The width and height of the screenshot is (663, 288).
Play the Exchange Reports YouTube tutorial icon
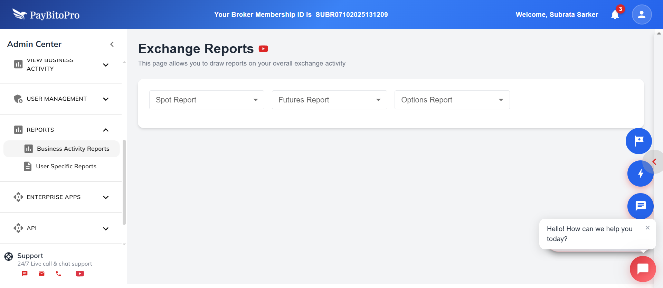coord(263,49)
